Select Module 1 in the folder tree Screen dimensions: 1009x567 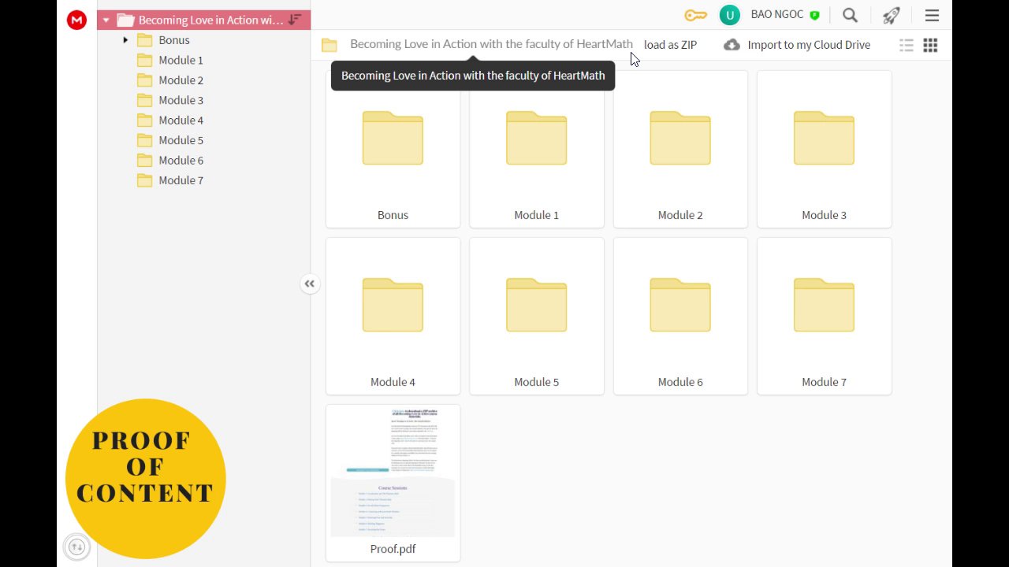click(x=181, y=60)
